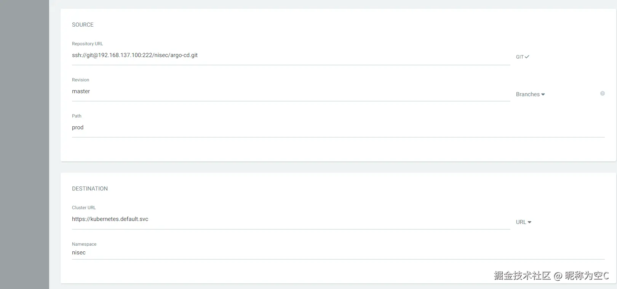This screenshot has width=617, height=289.
Task: Click the revision help question mark icon
Action: (603, 94)
